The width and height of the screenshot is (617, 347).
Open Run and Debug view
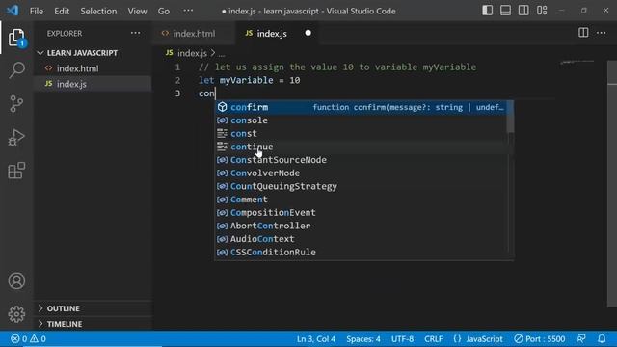[x=16, y=137]
